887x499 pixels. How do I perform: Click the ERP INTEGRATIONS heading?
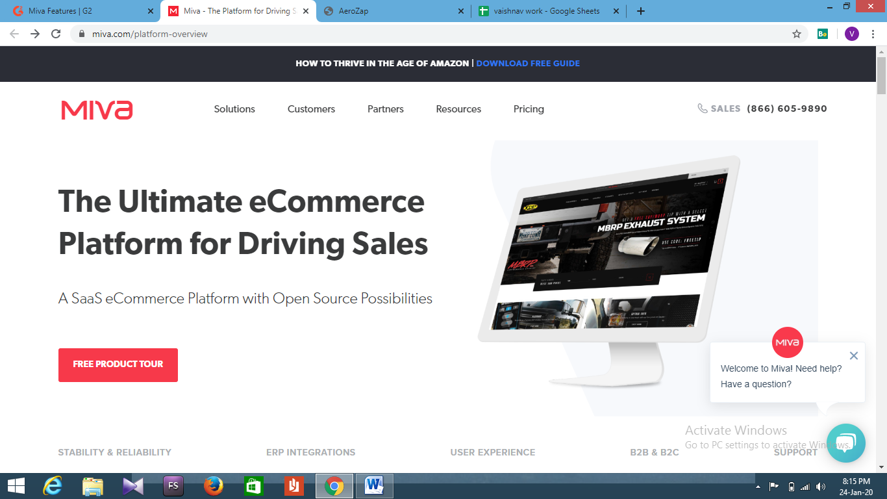click(311, 452)
